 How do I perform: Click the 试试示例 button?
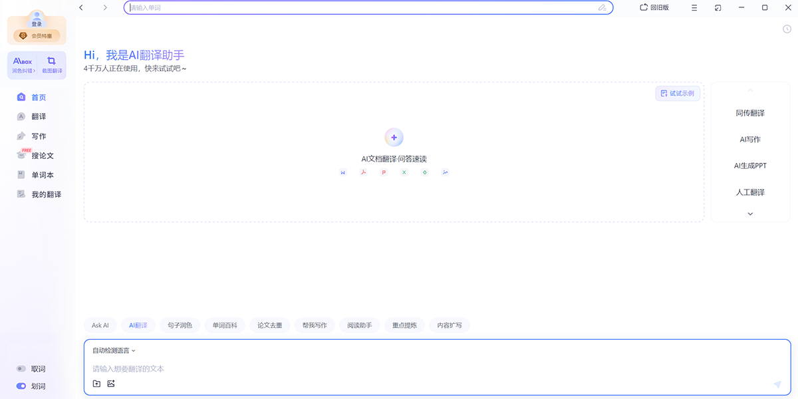click(678, 94)
